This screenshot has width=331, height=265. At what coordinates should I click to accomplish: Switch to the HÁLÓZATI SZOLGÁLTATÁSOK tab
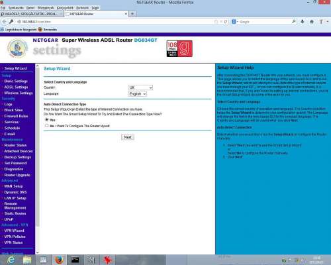tap(32, 14)
